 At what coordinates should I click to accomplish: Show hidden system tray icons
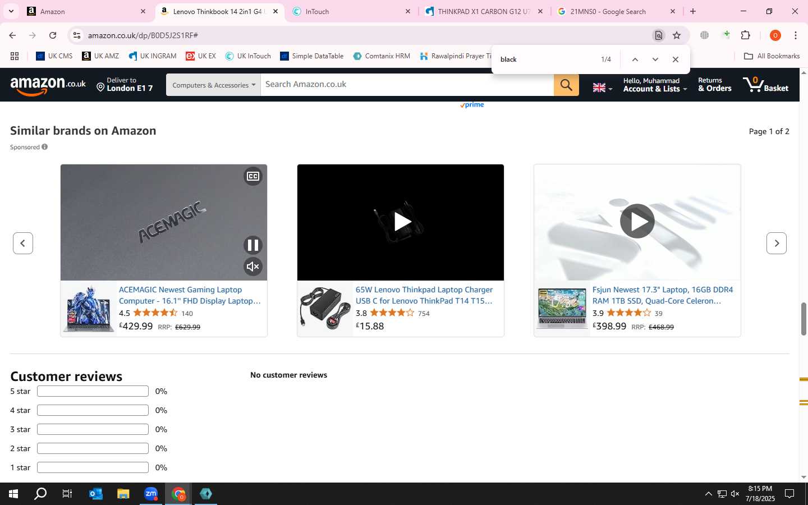click(708, 494)
